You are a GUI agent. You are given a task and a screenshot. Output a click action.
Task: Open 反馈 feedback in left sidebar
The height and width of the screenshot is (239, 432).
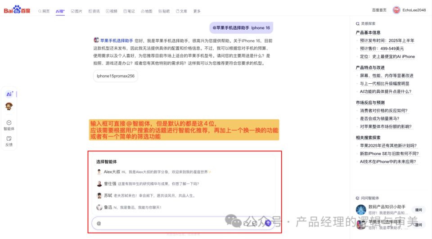[9, 141]
